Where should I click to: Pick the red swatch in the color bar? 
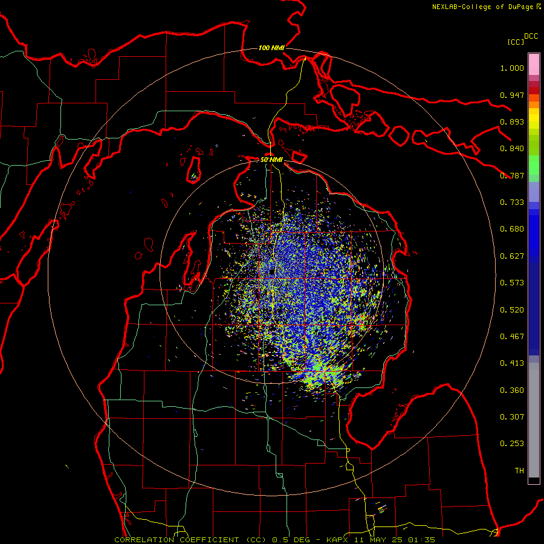pos(534,90)
